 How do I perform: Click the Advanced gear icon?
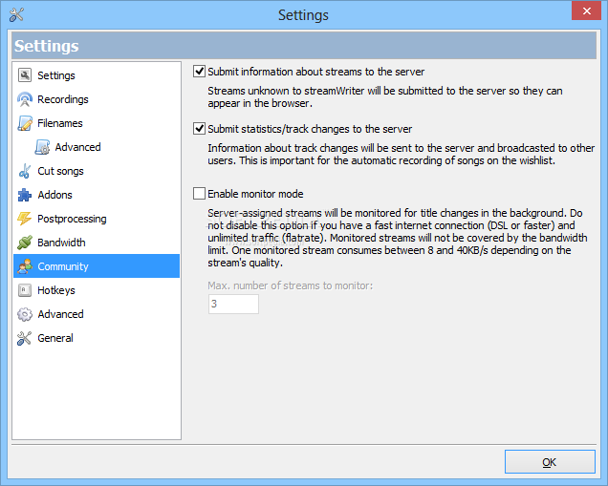(25, 314)
